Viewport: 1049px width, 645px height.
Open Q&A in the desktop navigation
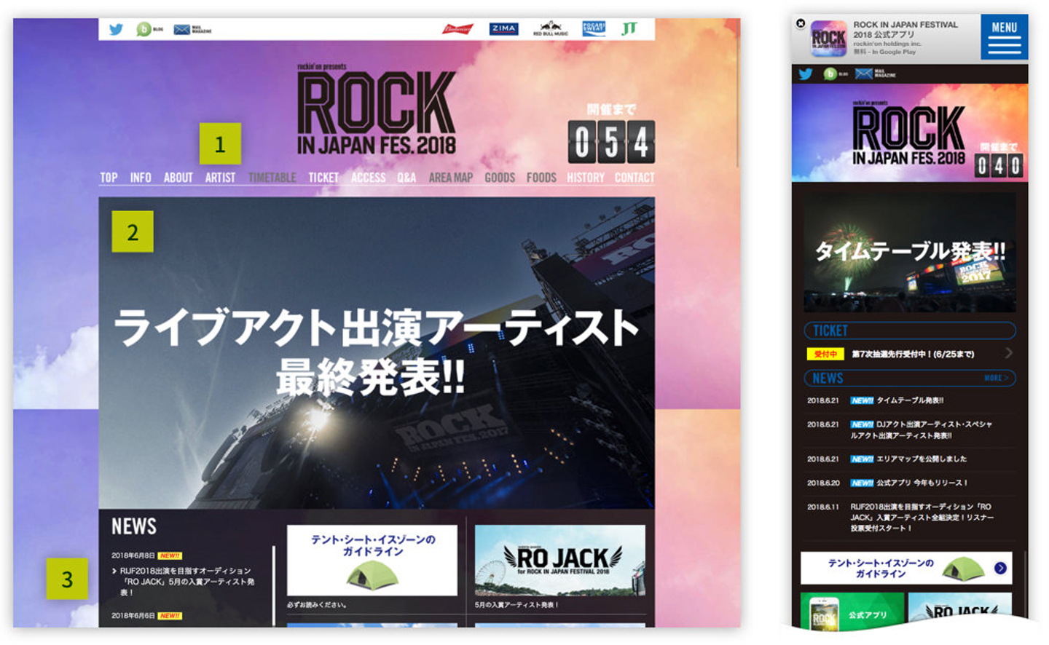point(406,178)
